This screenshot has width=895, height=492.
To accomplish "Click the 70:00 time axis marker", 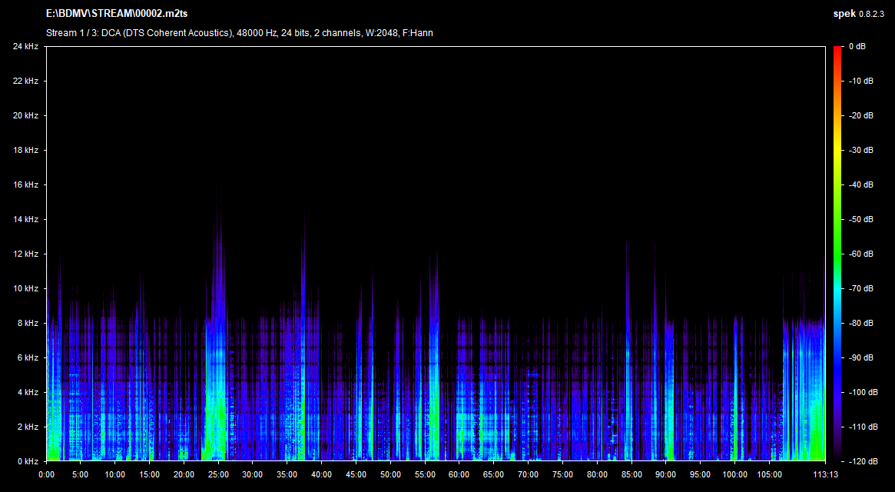I will pos(528,474).
